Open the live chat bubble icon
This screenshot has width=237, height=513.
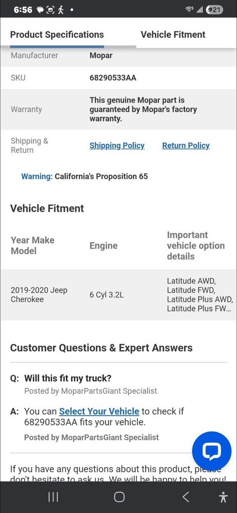pyautogui.click(x=211, y=451)
